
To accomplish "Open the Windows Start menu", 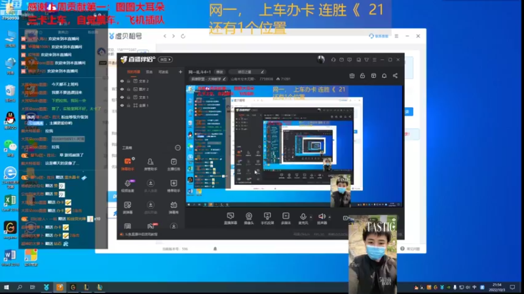I will [6, 287].
